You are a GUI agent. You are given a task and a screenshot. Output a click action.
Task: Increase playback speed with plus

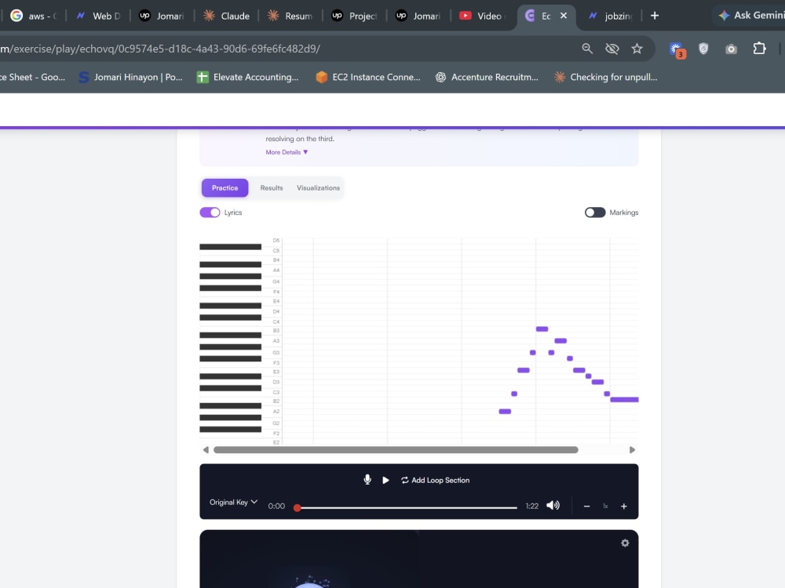[624, 506]
